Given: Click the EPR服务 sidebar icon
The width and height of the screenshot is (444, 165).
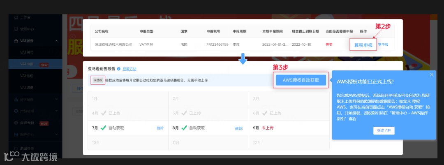Looking at the screenshot, I should pos(16,100).
